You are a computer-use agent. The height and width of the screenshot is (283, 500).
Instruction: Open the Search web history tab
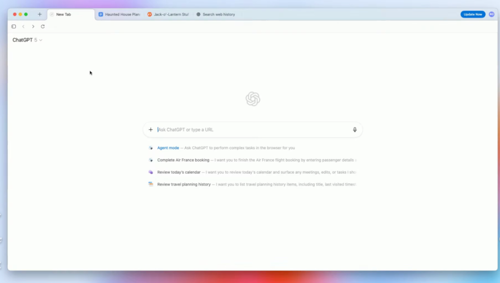coord(216,14)
